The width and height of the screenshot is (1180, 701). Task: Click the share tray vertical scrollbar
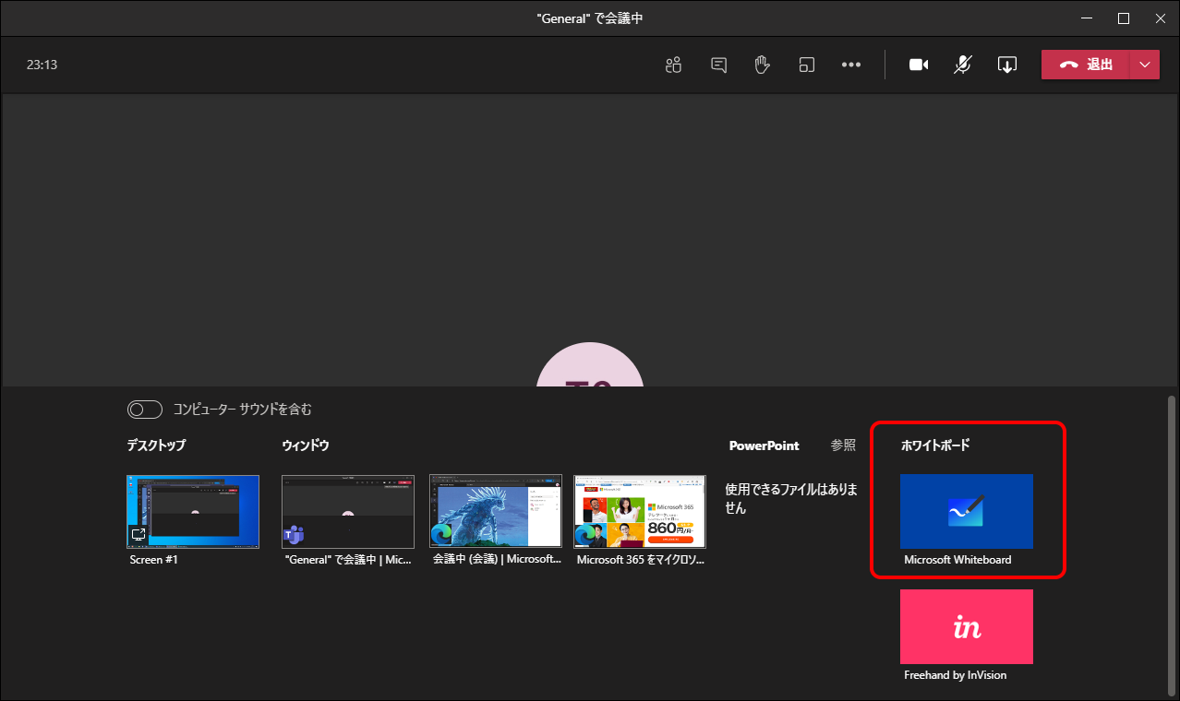point(1173,544)
